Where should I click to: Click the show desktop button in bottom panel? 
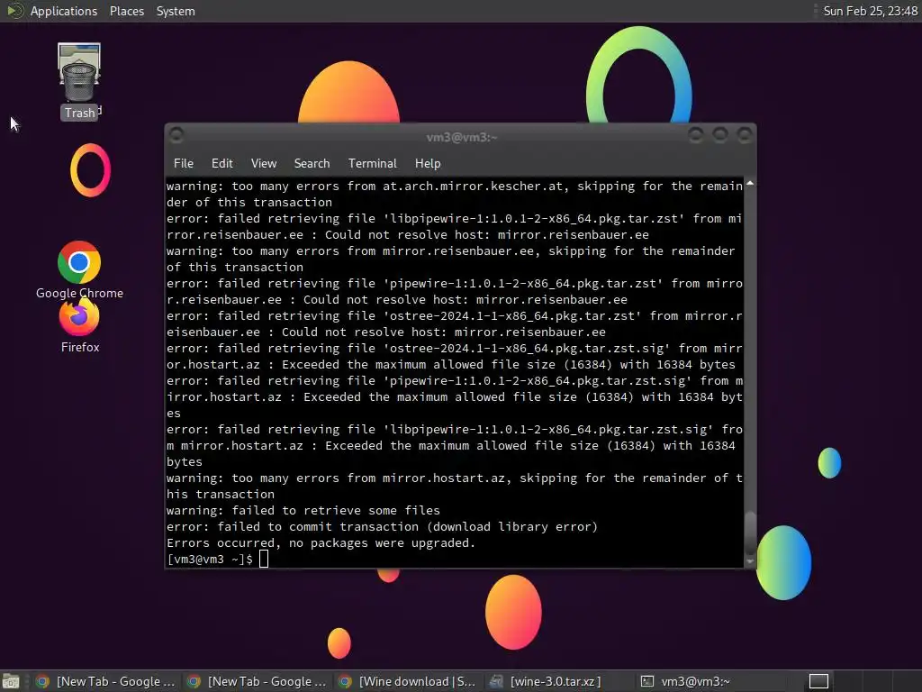pos(11,681)
